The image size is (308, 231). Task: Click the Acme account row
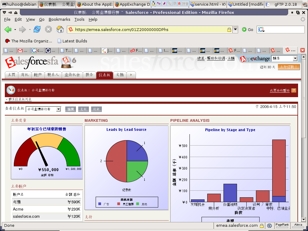tap(47, 209)
